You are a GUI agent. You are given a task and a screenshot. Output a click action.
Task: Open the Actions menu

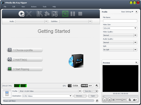pos(34,7)
